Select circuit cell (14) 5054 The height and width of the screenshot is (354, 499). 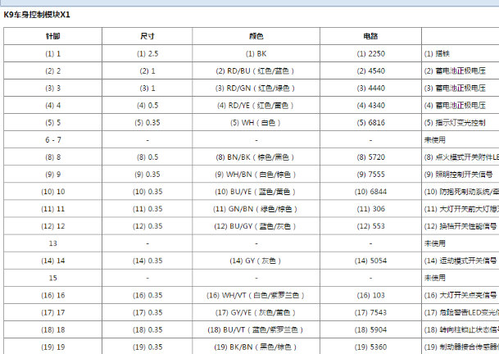(x=370, y=261)
